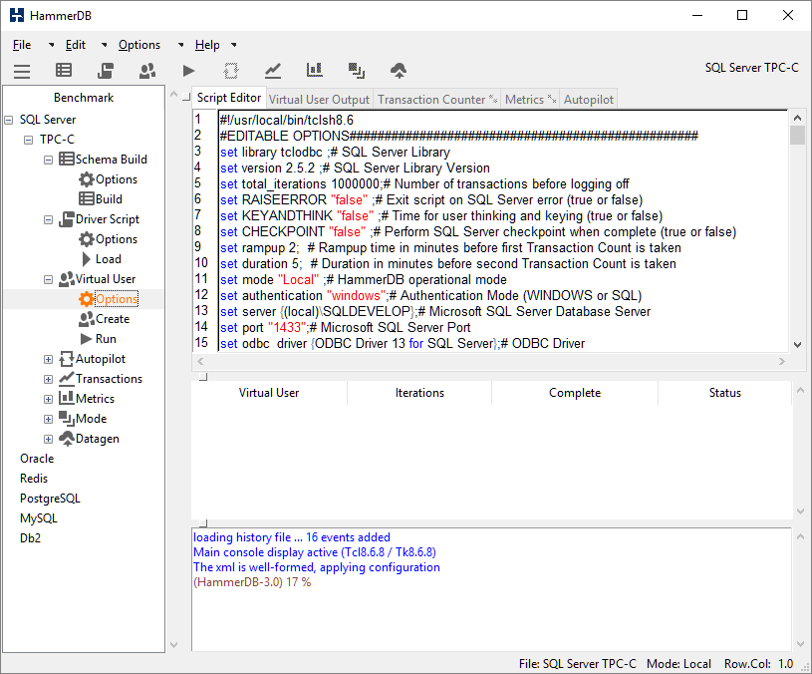The image size is (812, 674).
Task: Click script editor horizontal scrollbar right arrow
Action: click(782, 362)
